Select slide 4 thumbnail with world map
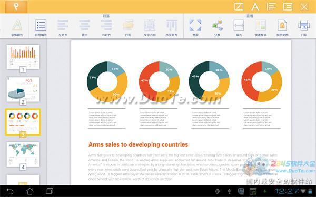This screenshot has height=197, width=316. click(23, 154)
